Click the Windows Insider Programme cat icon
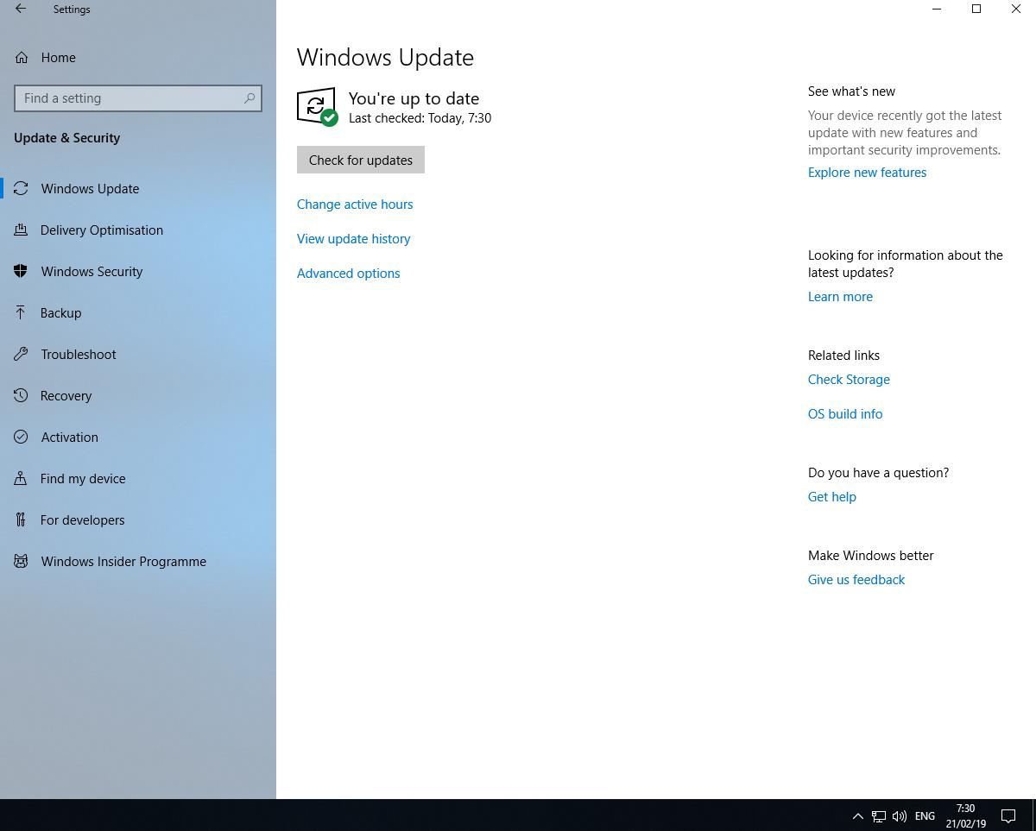The image size is (1036, 831). tap(22, 561)
